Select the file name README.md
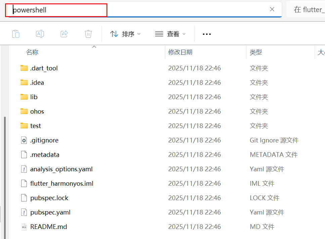The height and width of the screenshot is (239, 325). tap(48, 227)
